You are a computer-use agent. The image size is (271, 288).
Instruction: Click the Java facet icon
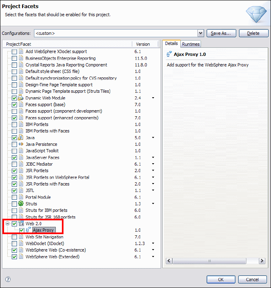pyautogui.click(x=21, y=138)
